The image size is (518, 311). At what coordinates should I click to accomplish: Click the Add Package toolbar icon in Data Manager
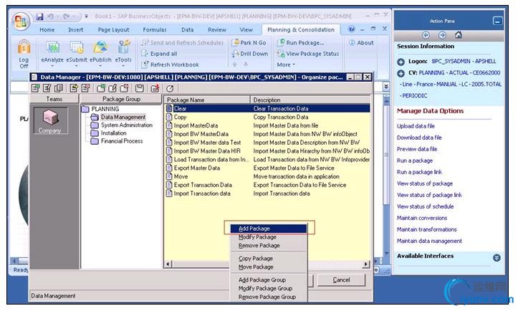(36, 88)
